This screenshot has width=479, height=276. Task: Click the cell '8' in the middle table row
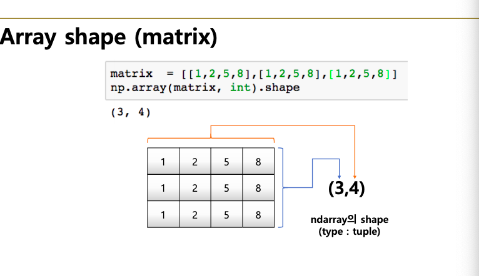click(x=258, y=187)
